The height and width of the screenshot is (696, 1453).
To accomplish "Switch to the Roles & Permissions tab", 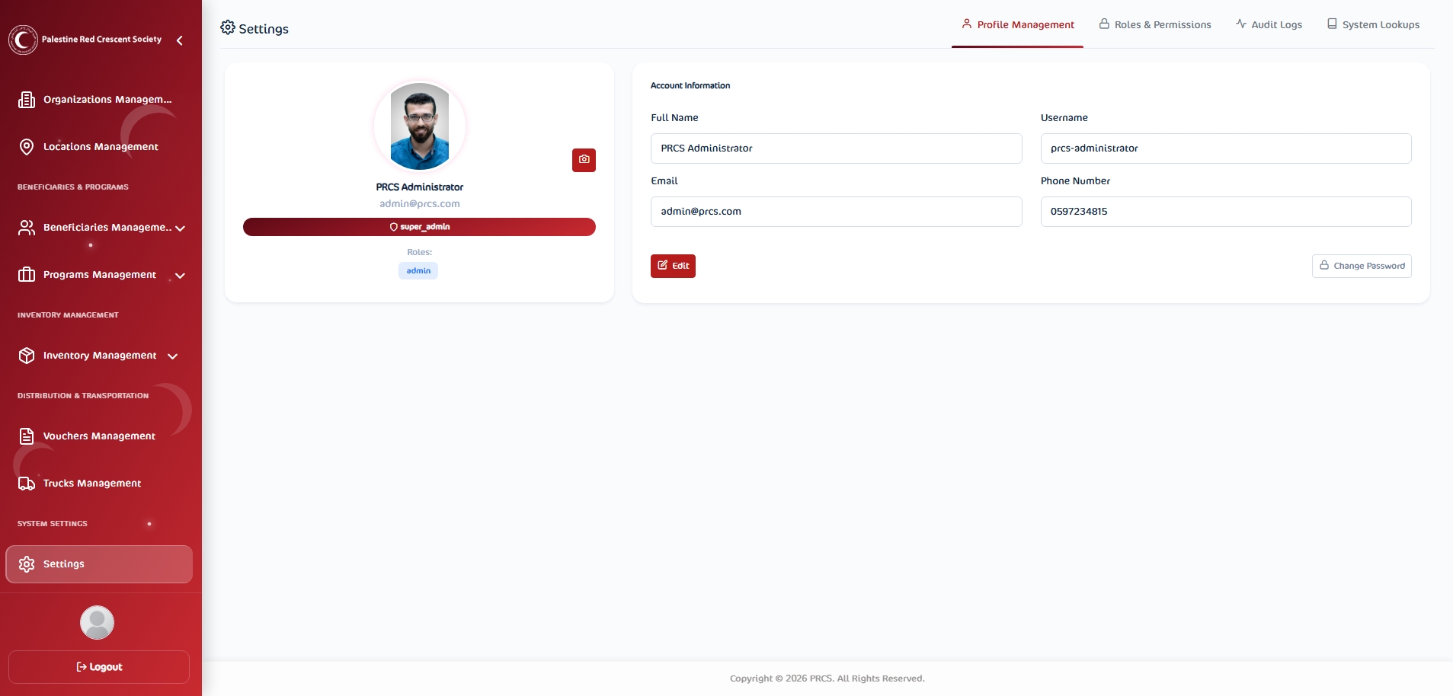I will (1155, 25).
